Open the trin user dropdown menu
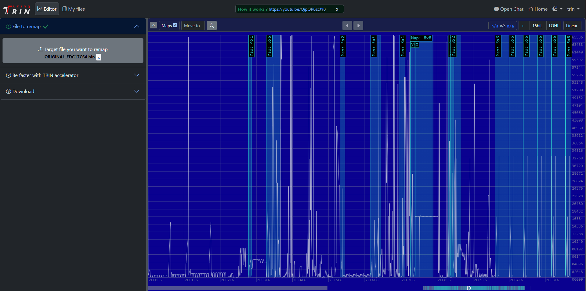The width and height of the screenshot is (586, 291). [x=573, y=9]
